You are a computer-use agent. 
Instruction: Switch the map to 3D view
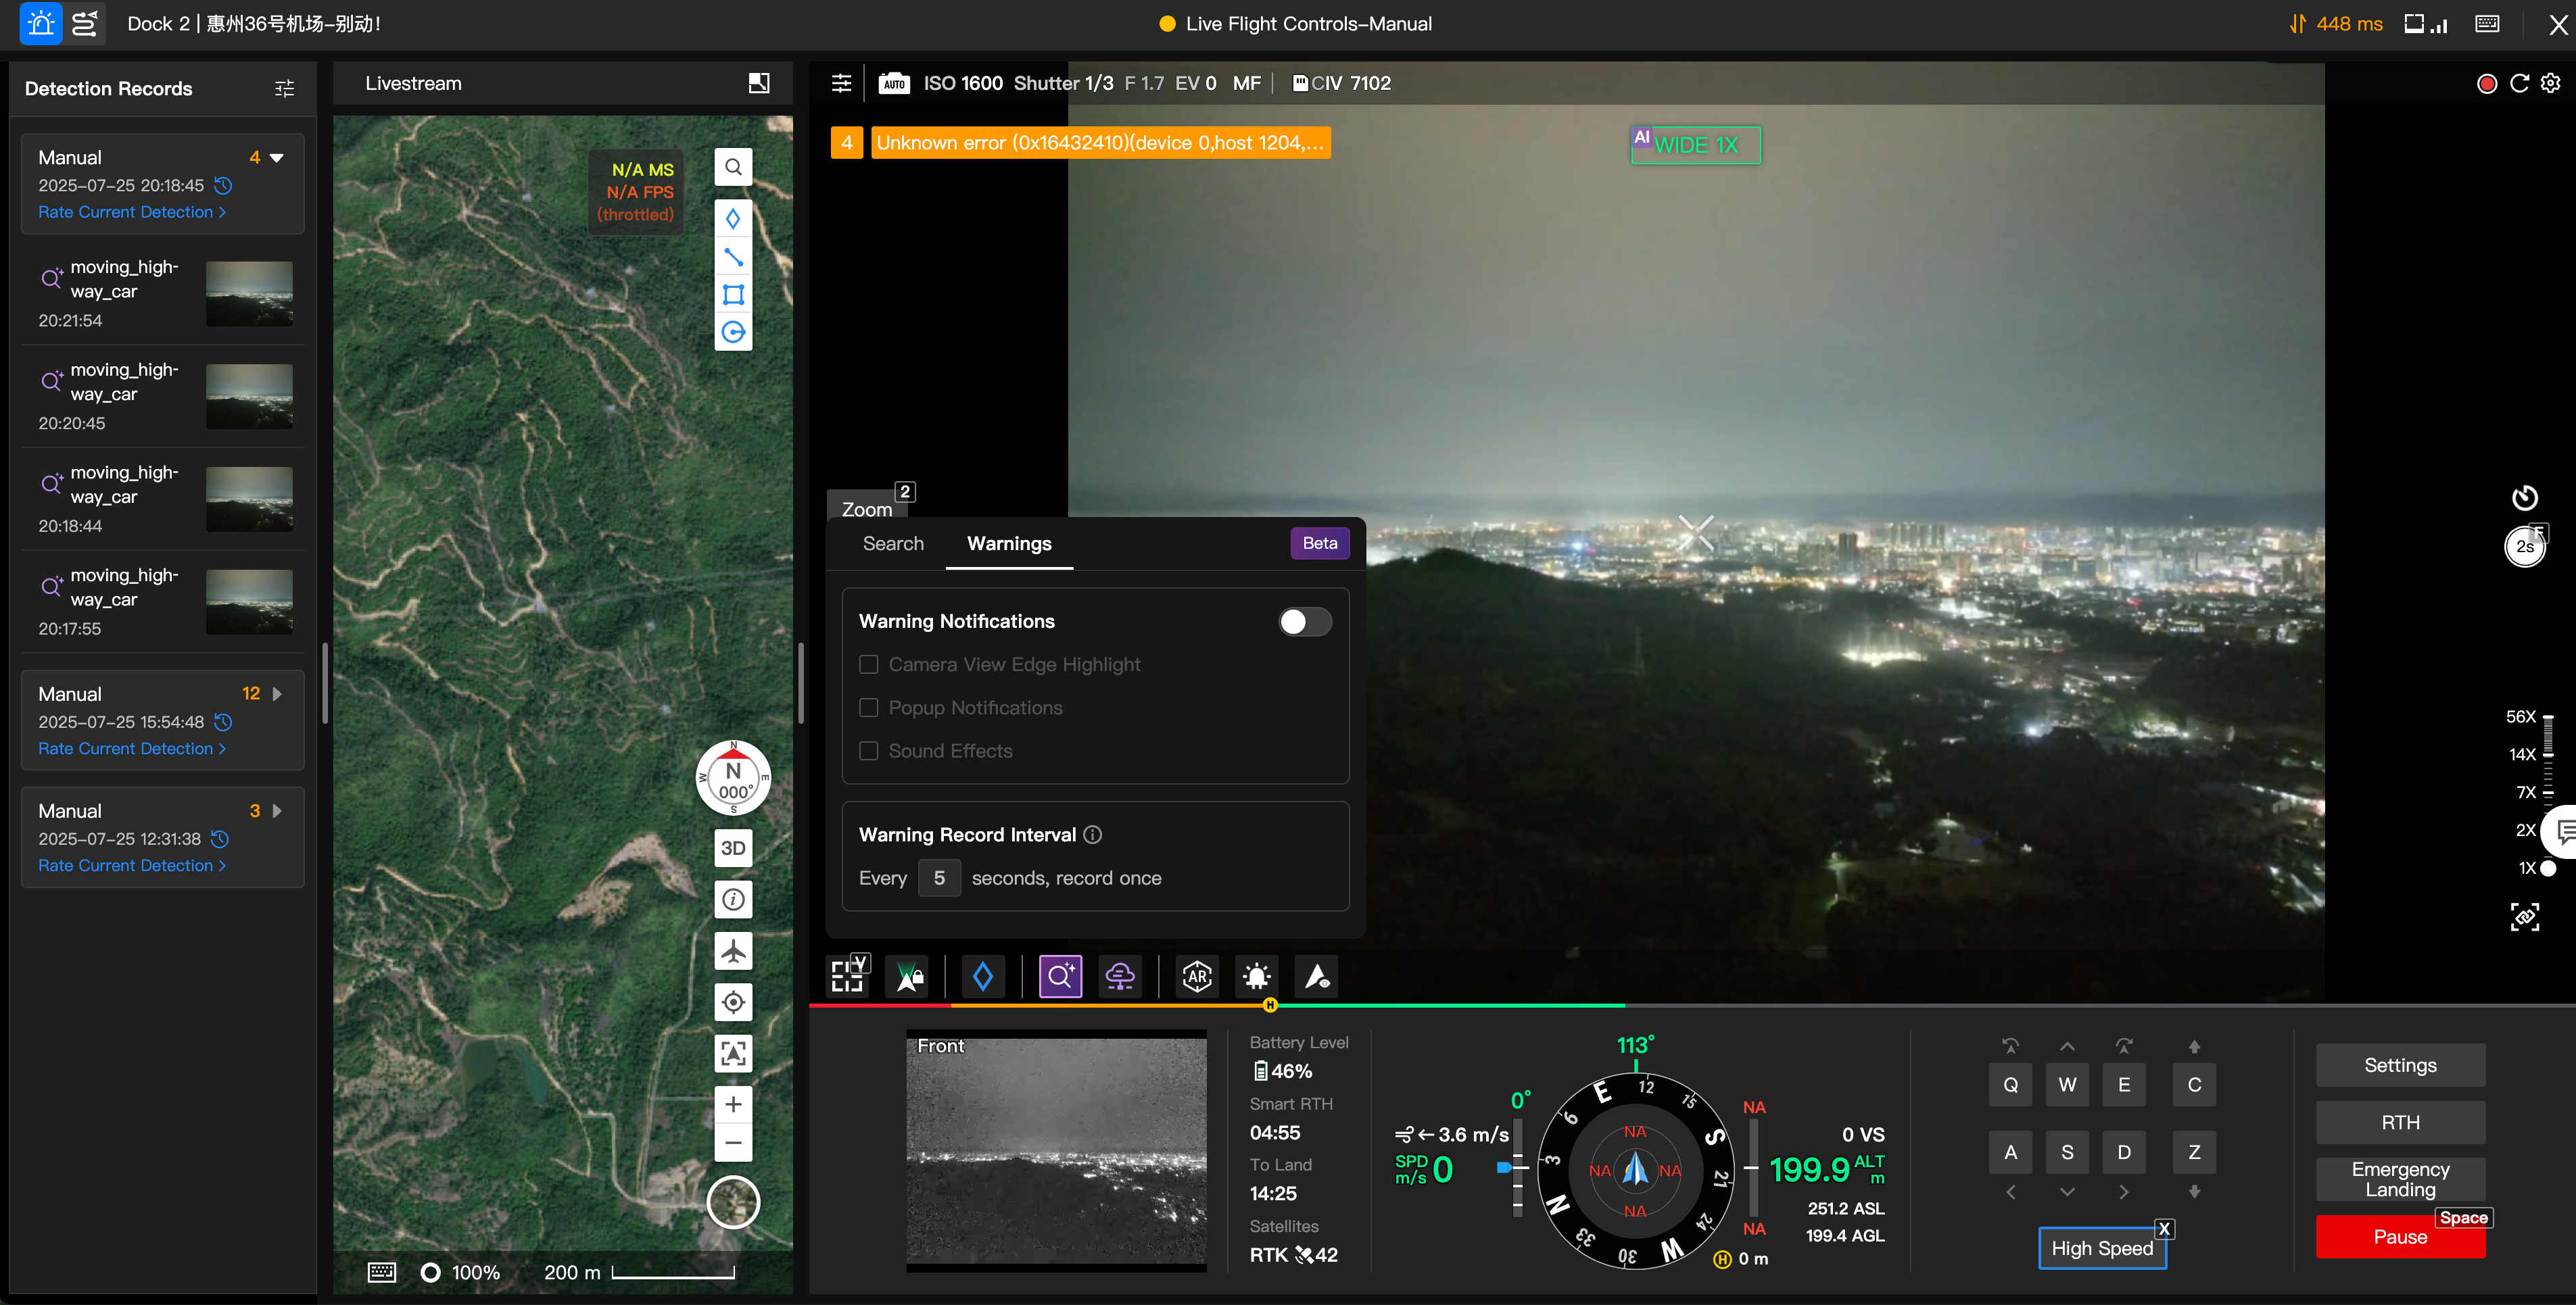coord(733,847)
